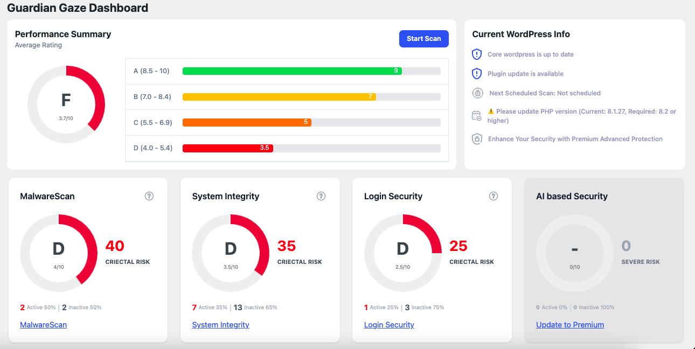Click the Current WordPress Info heading

pyautogui.click(x=521, y=34)
